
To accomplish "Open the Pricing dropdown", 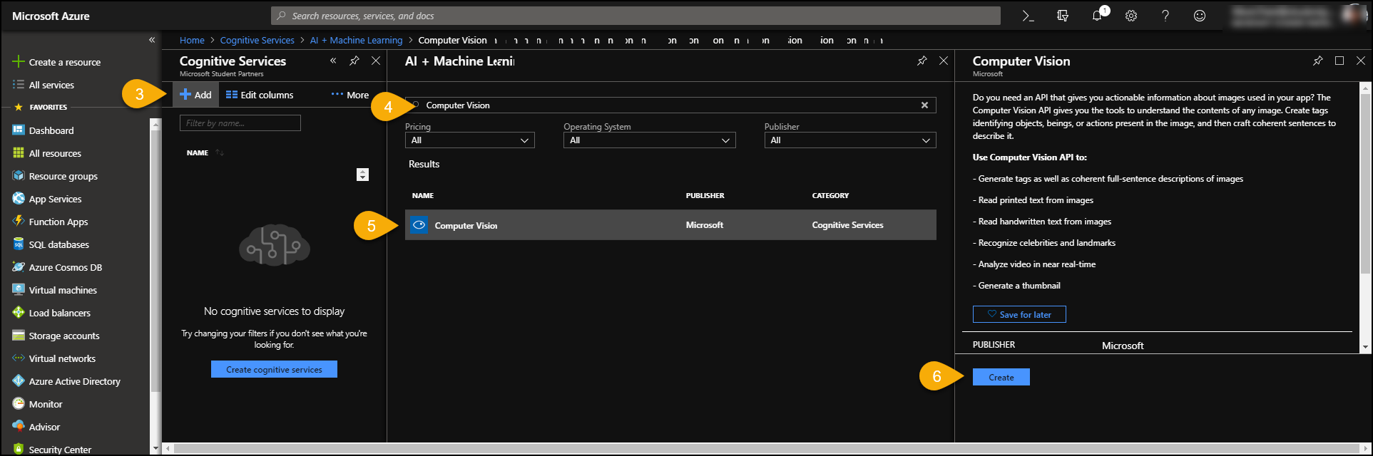I will 469,140.
